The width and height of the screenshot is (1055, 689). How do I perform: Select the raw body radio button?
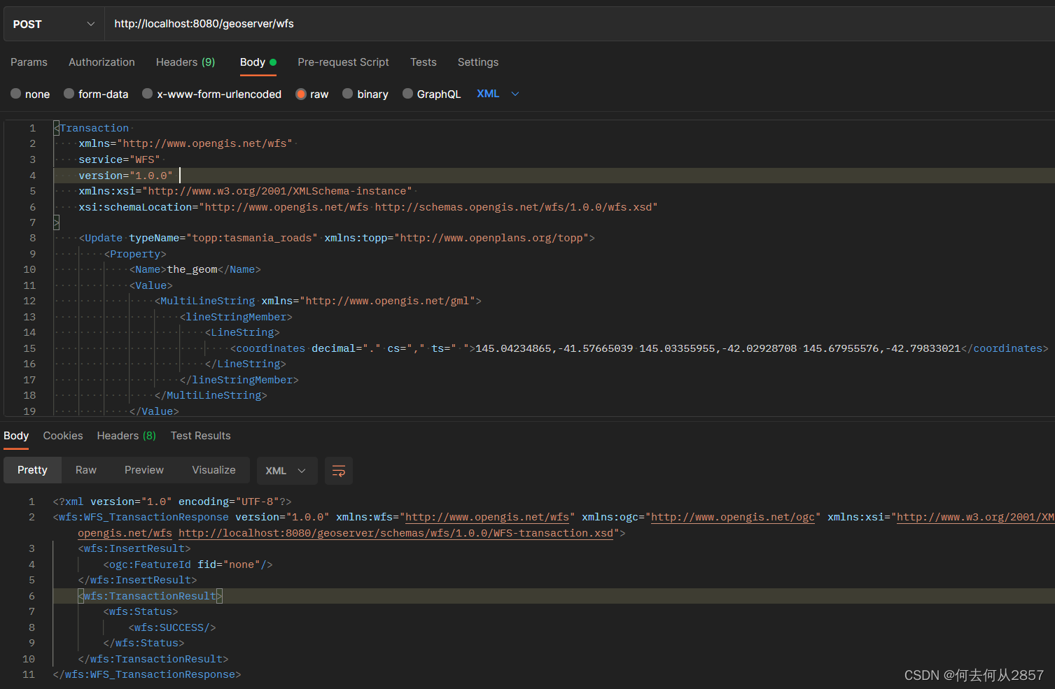[x=312, y=94]
